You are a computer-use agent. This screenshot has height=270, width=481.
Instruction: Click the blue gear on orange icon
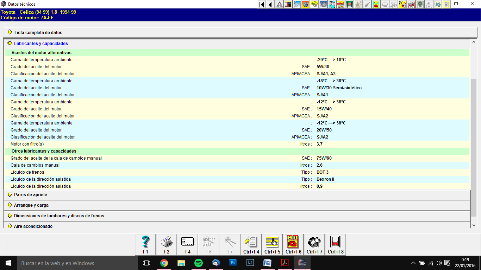306,5
